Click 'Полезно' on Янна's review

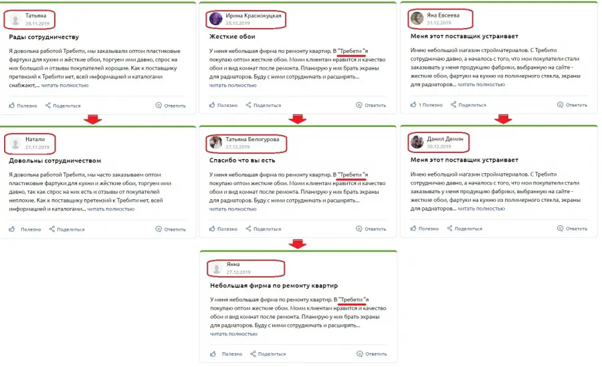[x=232, y=354]
